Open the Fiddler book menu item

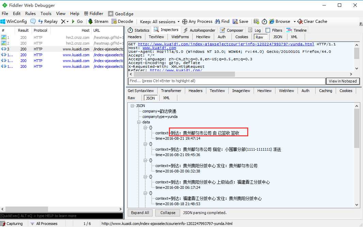[x=94, y=13]
